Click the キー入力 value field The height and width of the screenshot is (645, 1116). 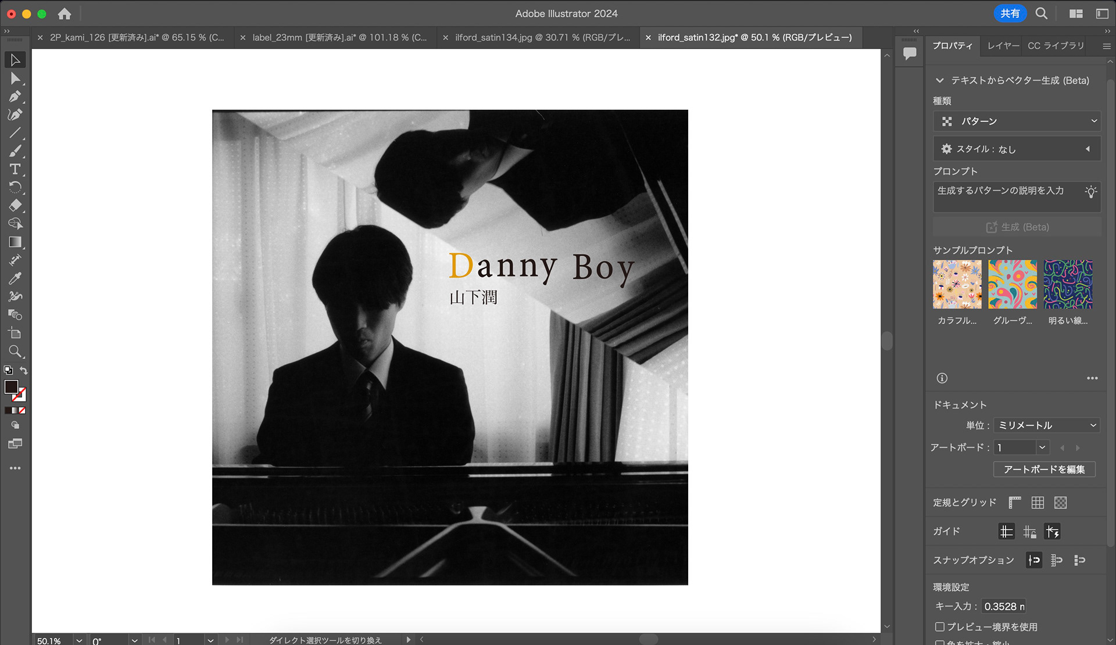point(1004,606)
